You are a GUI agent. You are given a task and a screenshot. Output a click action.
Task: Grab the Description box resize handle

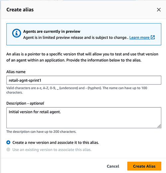click(x=159, y=126)
